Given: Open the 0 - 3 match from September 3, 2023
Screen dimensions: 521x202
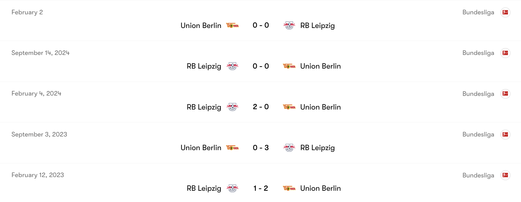Looking at the screenshot, I should pyautogui.click(x=261, y=148).
